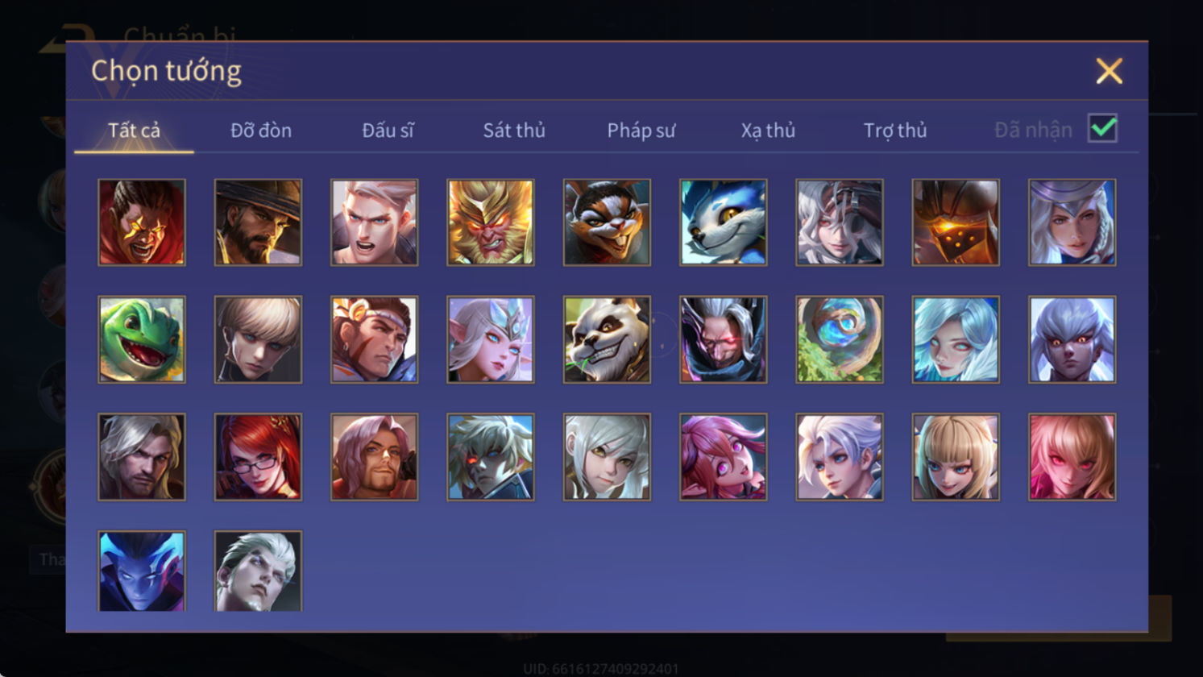Viewport: 1203px width, 677px height.
Task: Close the Chọn tướng dialog
Action: pos(1109,72)
